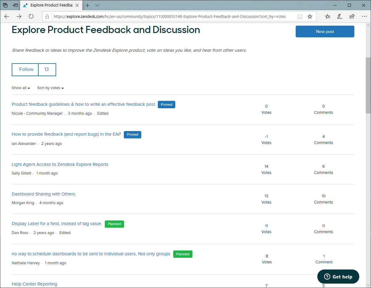The width and height of the screenshot is (371, 288).
Task: Open the tabs list chevron
Action: pos(98,5)
